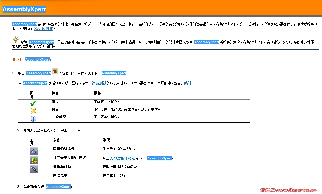Click the glasses icon for showing these parts

point(34,151)
